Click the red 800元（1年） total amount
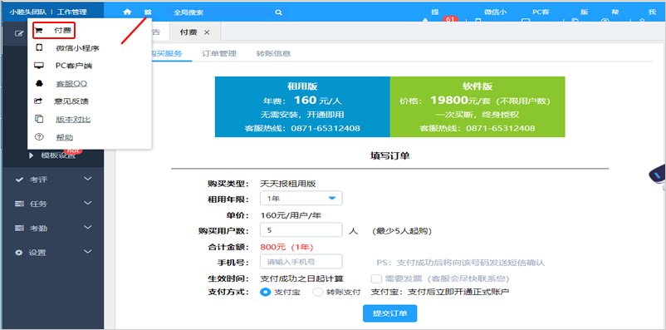This screenshot has height=330, width=666. [x=286, y=247]
